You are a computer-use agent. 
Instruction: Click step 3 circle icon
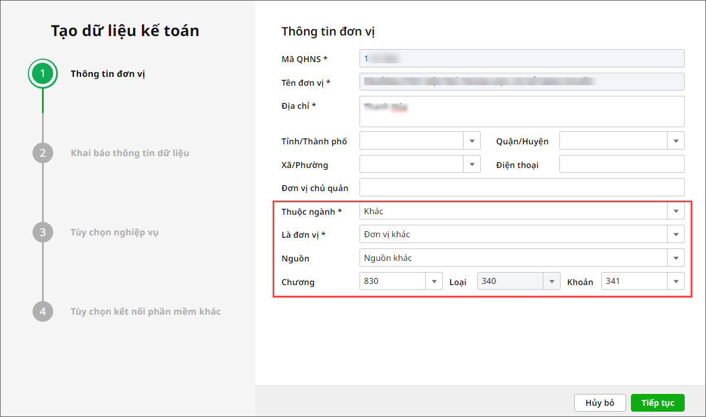pos(43,232)
